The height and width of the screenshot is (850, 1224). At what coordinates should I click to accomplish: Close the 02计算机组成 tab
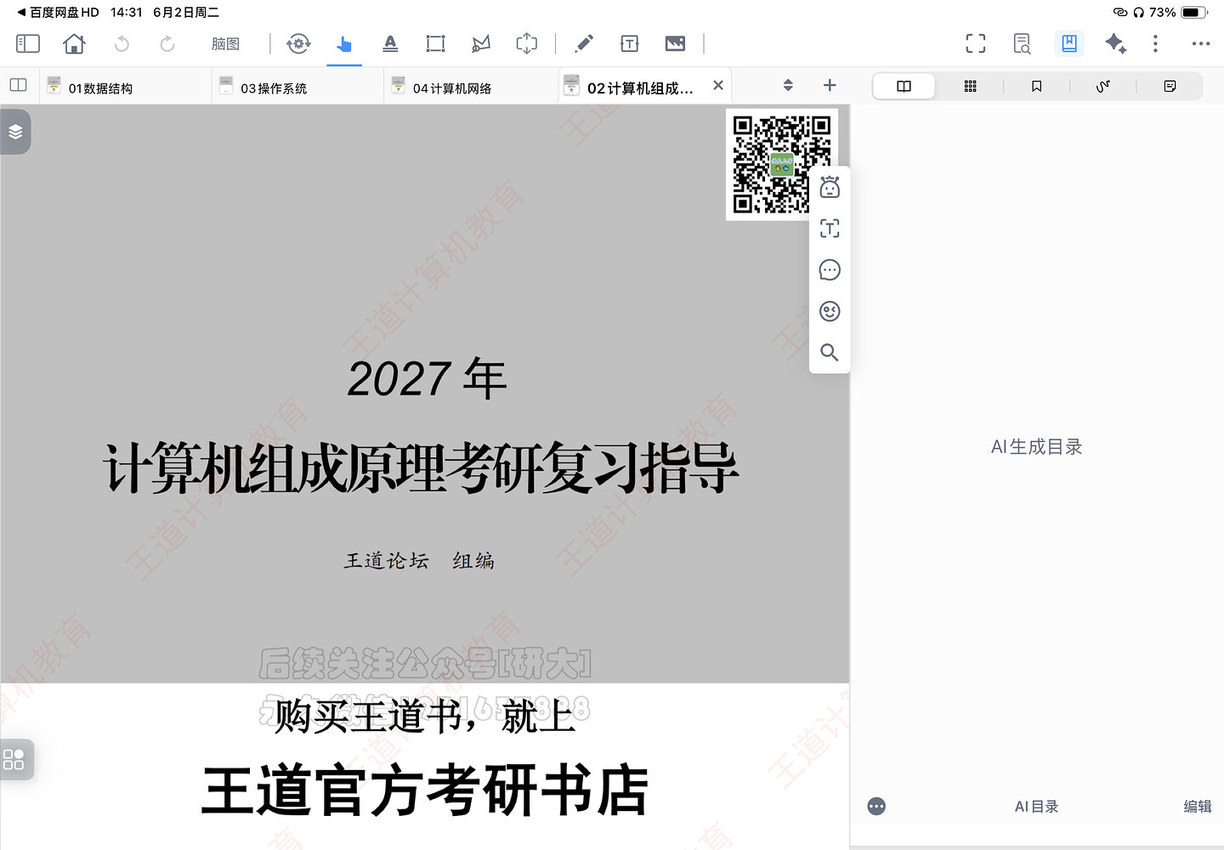pos(718,85)
